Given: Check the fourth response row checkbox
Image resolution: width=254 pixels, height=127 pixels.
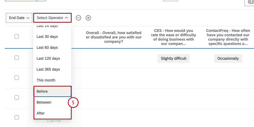Looking at the screenshot, I should (17, 117).
